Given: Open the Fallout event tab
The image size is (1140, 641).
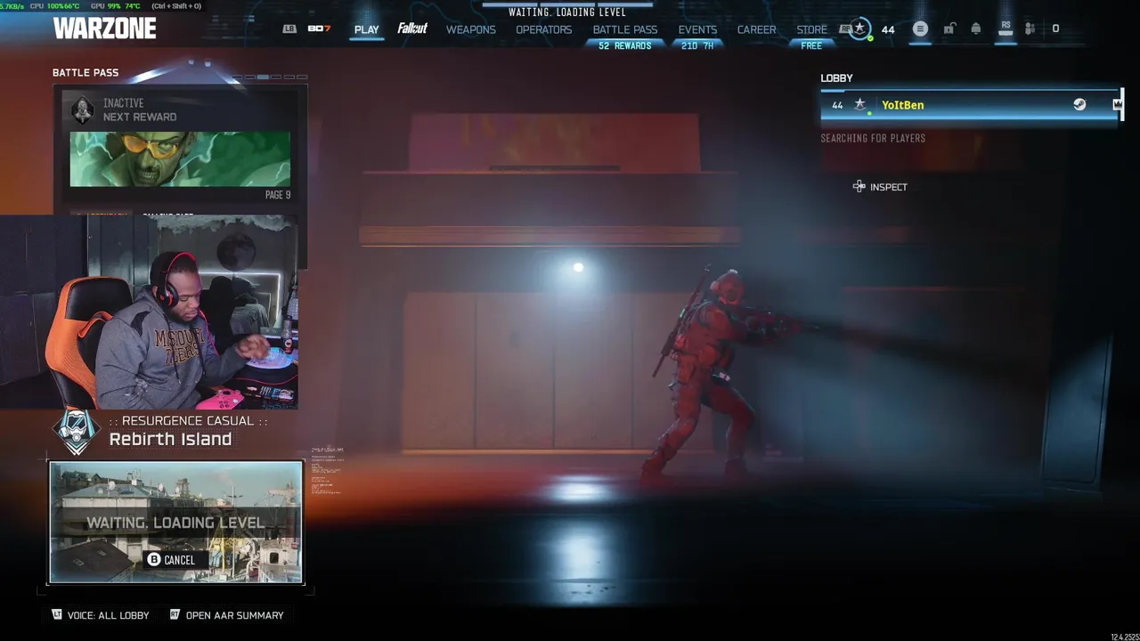Looking at the screenshot, I should (x=412, y=28).
